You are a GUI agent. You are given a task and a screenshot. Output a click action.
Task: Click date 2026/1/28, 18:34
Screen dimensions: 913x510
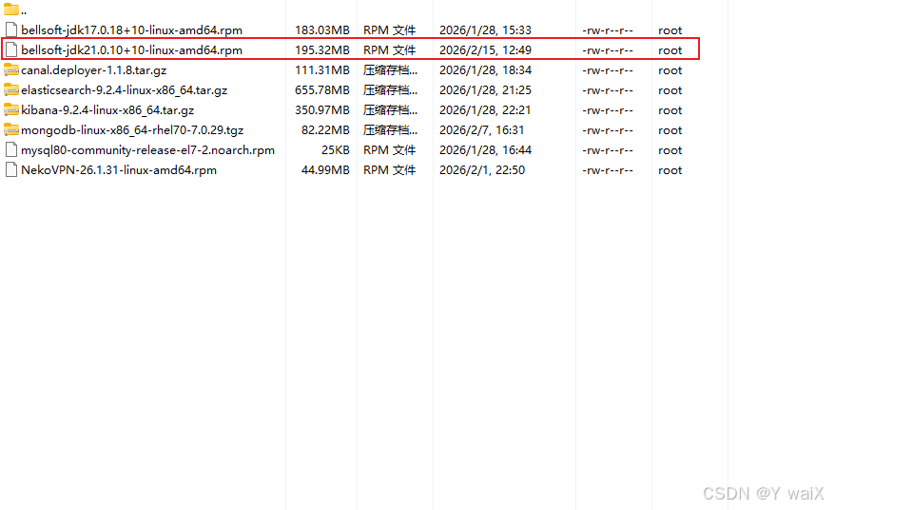point(485,70)
